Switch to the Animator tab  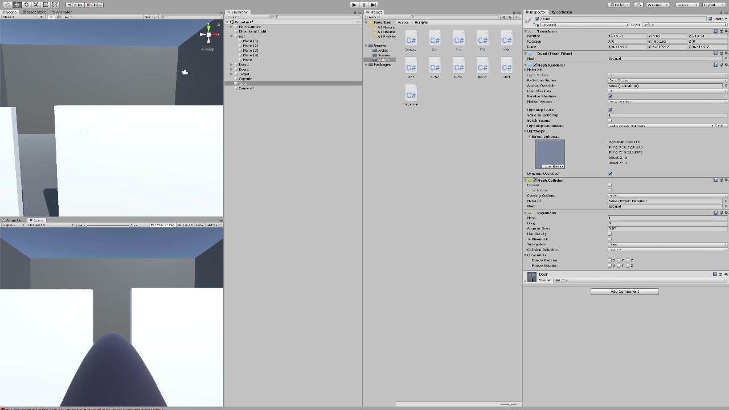63,11
